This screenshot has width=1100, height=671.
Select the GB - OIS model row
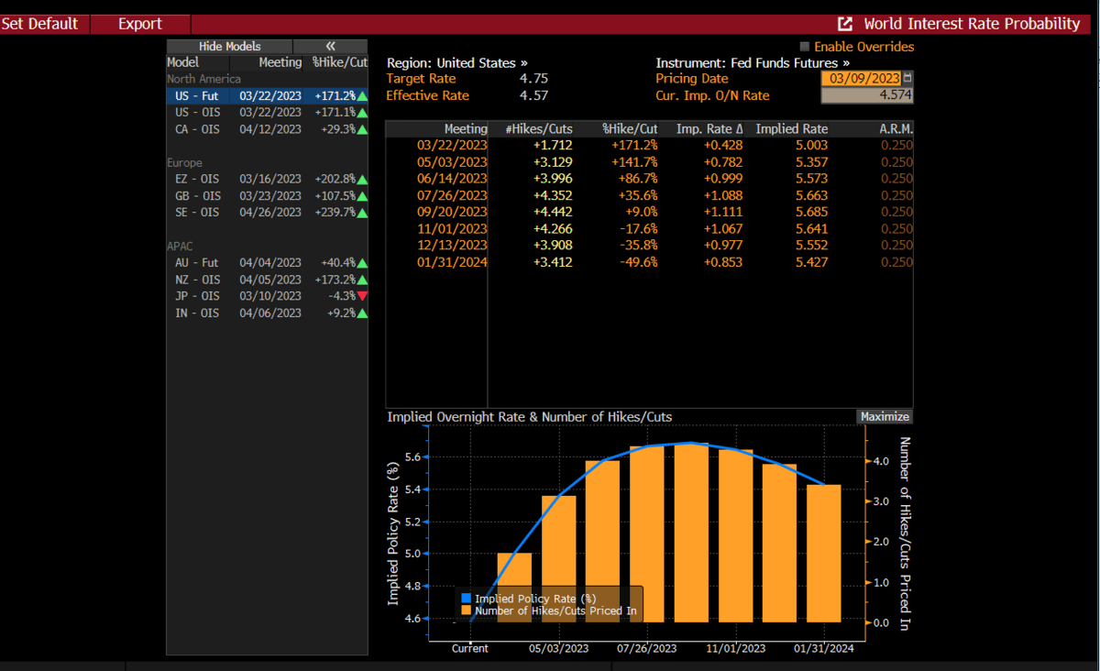pyautogui.click(x=266, y=196)
